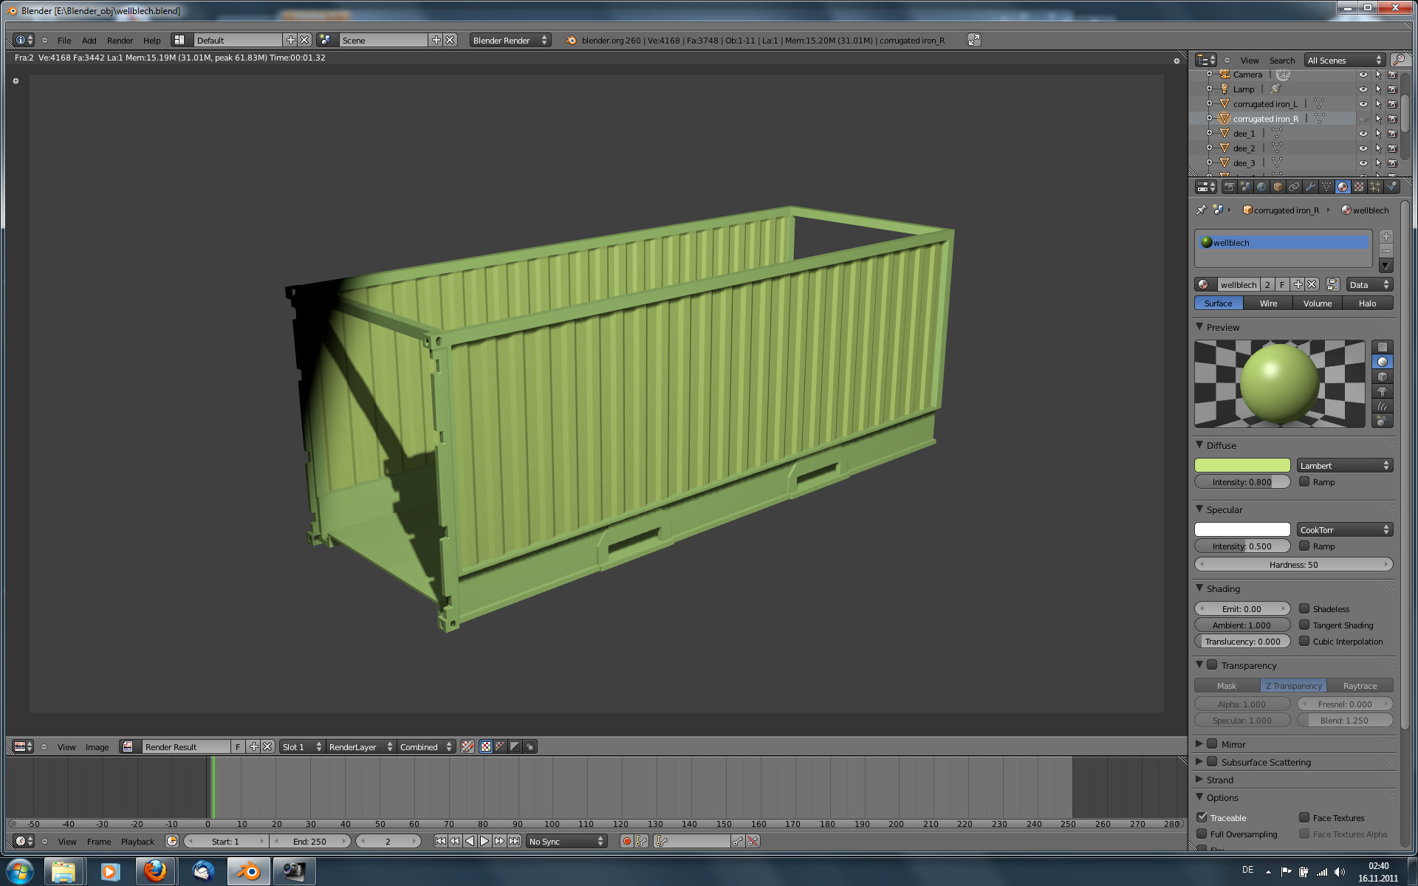This screenshot has width=1418, height=886.
Task: Open the World properties globe tab
Action: coord(1261,187)
